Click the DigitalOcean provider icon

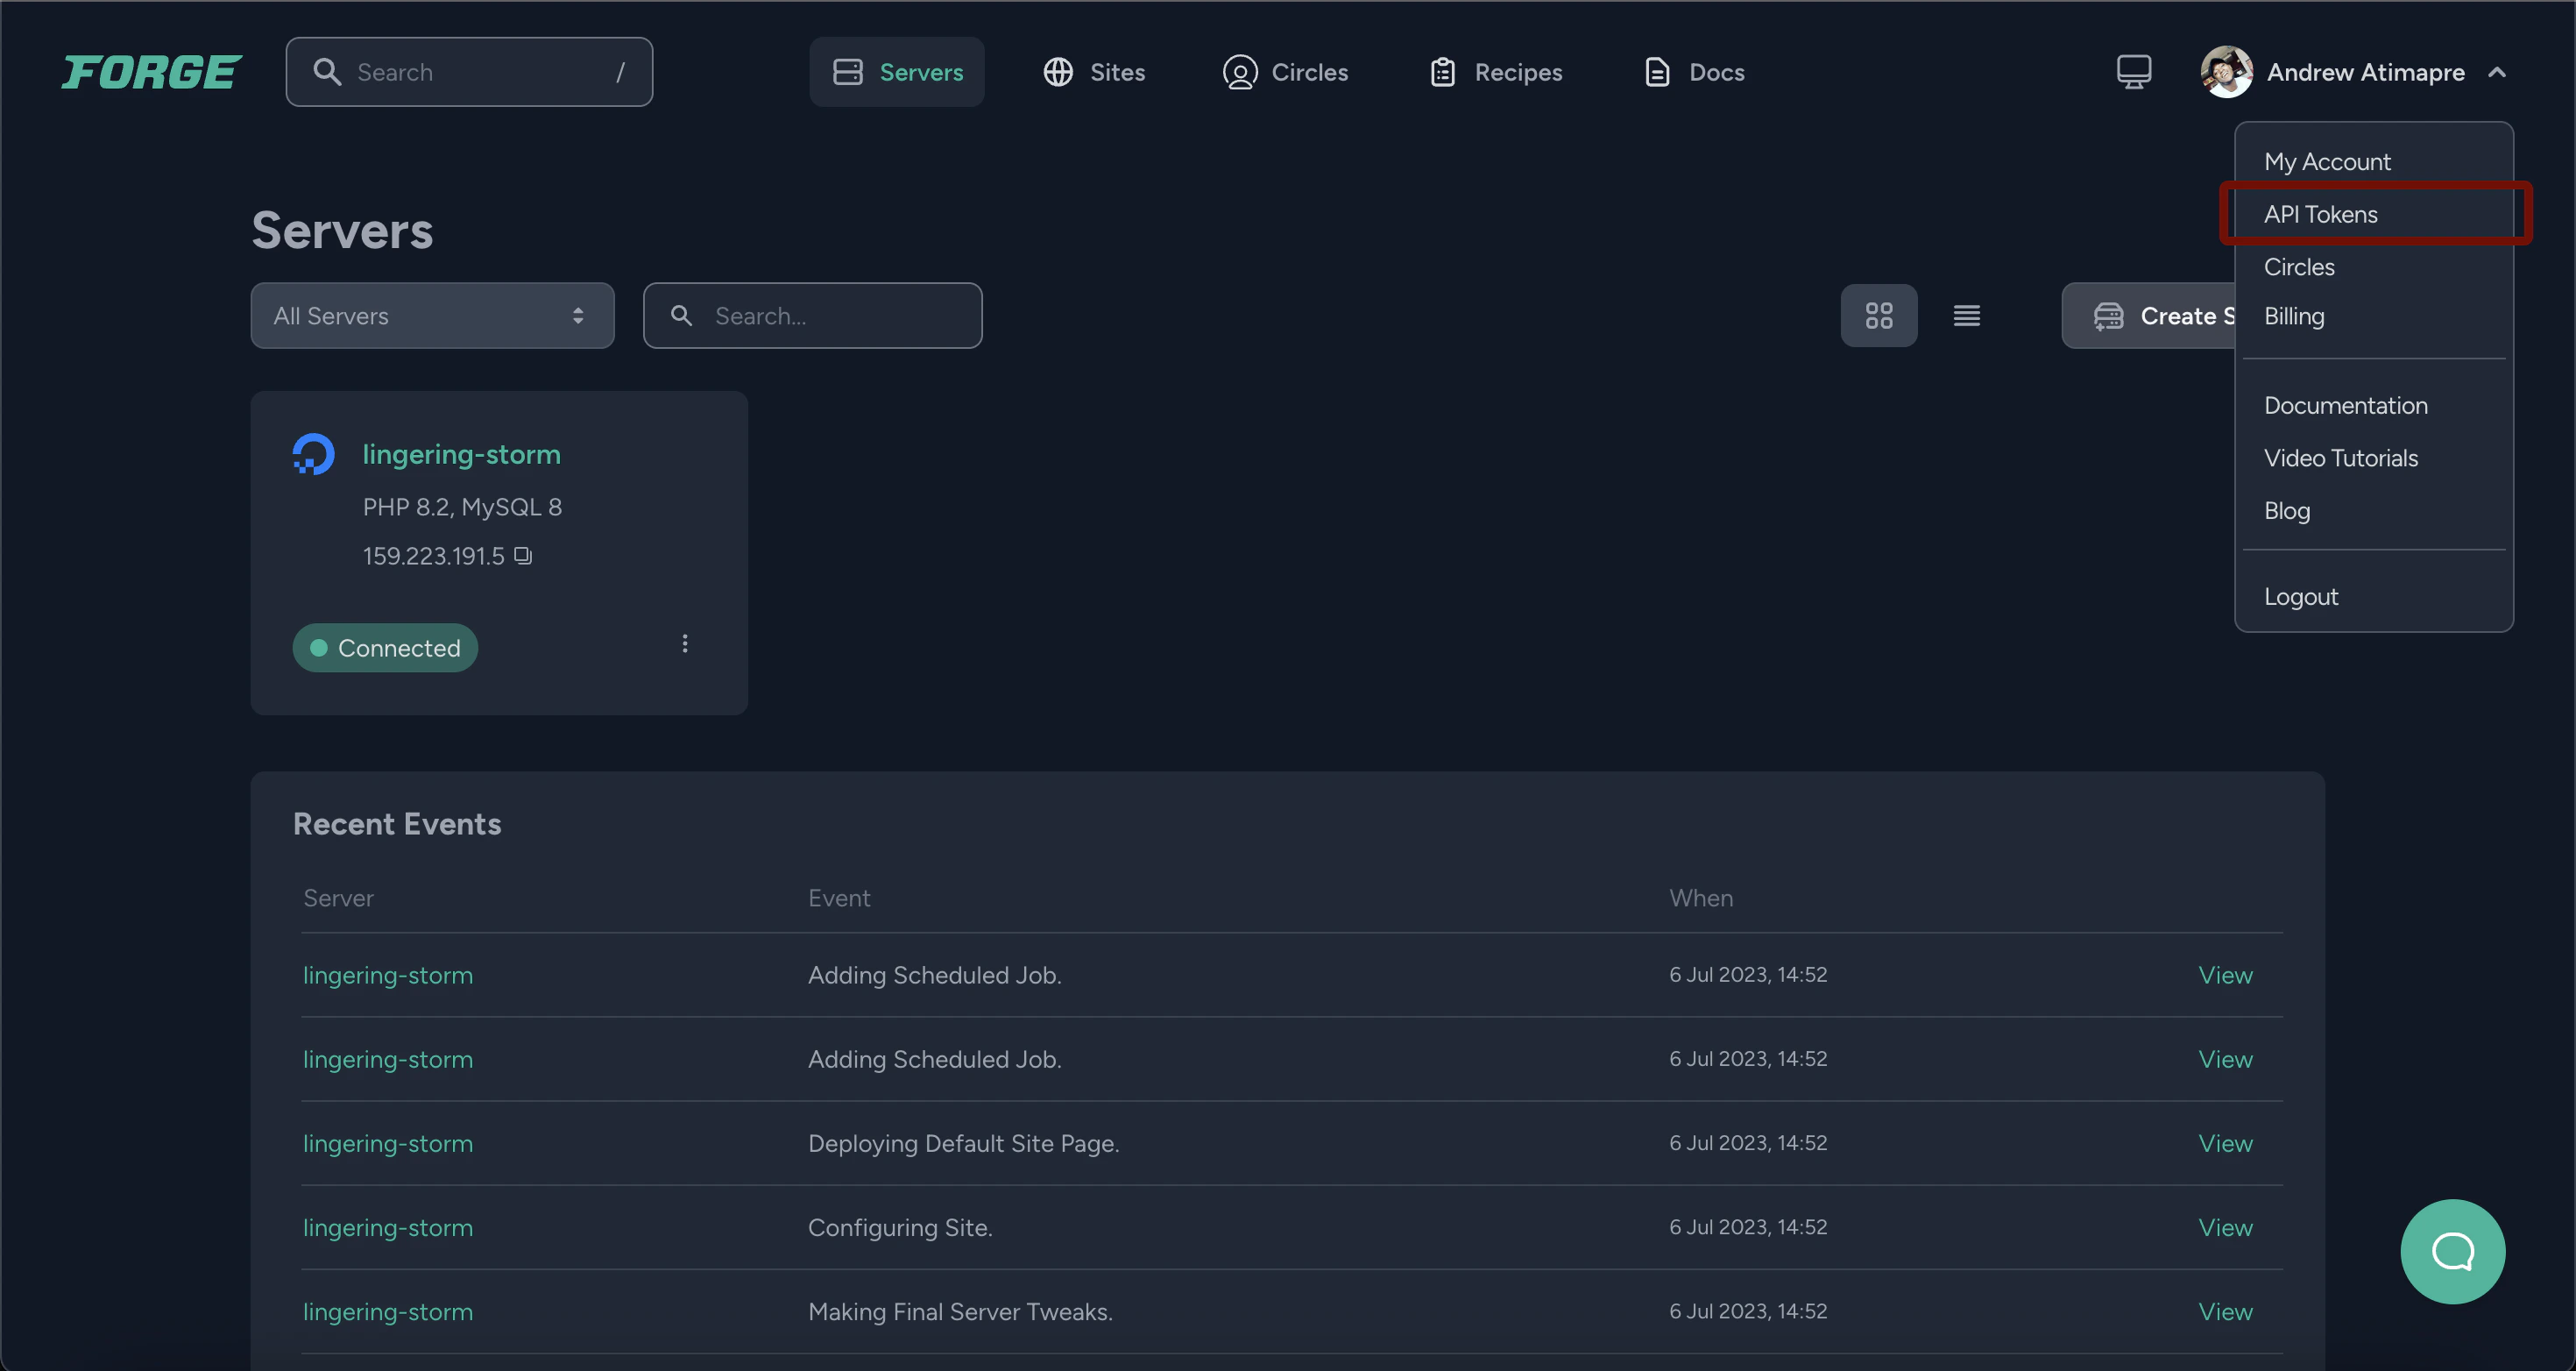[x=313, y=454]
